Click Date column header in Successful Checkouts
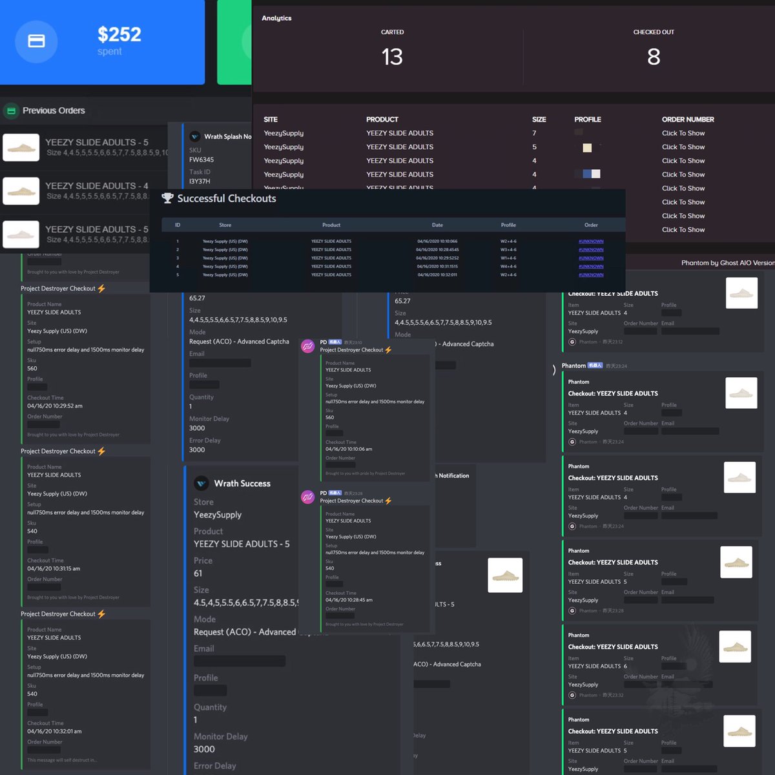 click(x=437, y=225)
